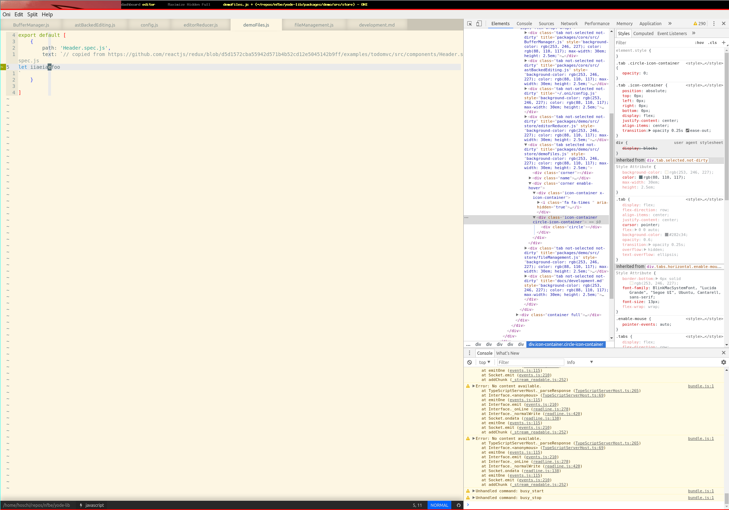Toggle the .cls class editor button
The image size is (729, 510).
712,43
